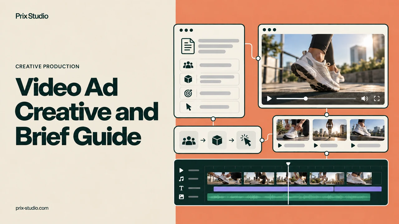Click the Prix Studio logo text
The width and height of the screenshot is (399, 224).
(32, 16)
